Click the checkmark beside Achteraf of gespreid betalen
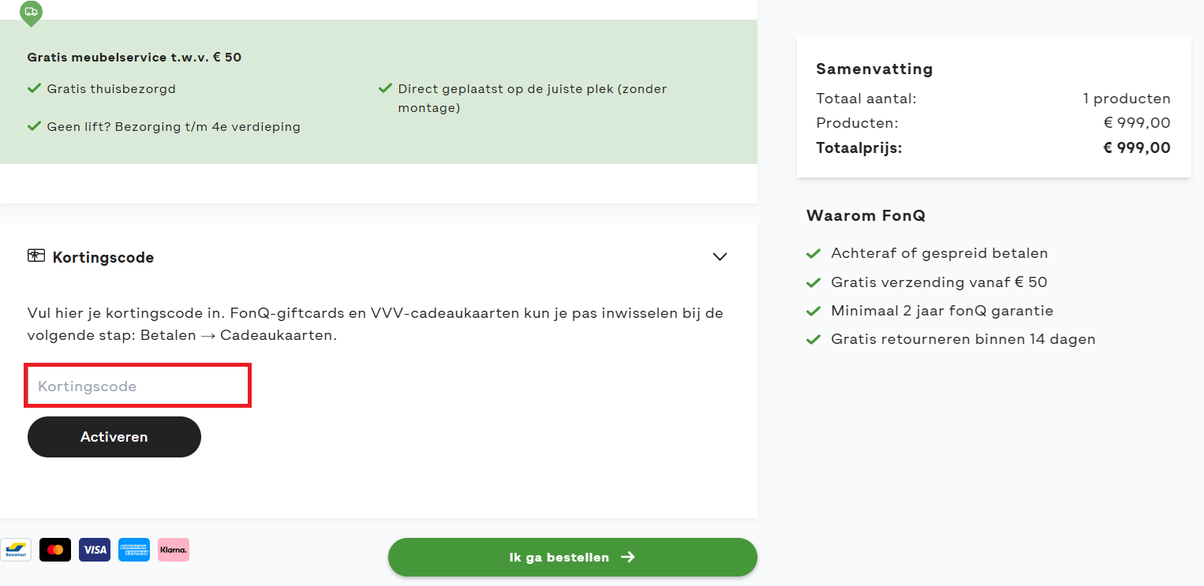 [813, 252]
